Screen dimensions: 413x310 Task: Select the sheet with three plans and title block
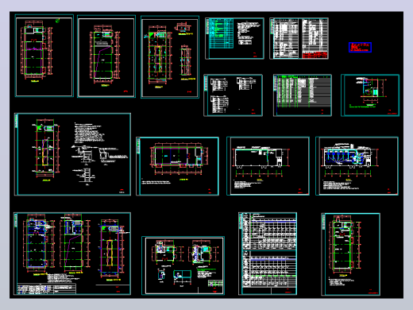point(72,254)
